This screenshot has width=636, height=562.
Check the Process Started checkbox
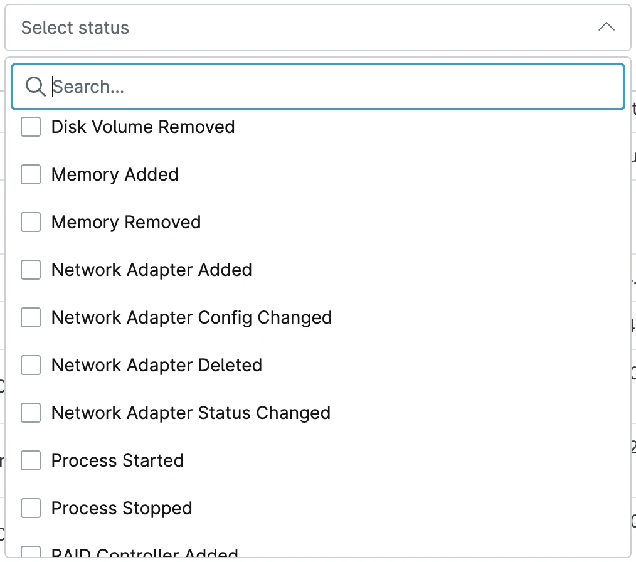click(x=31, y=460)
